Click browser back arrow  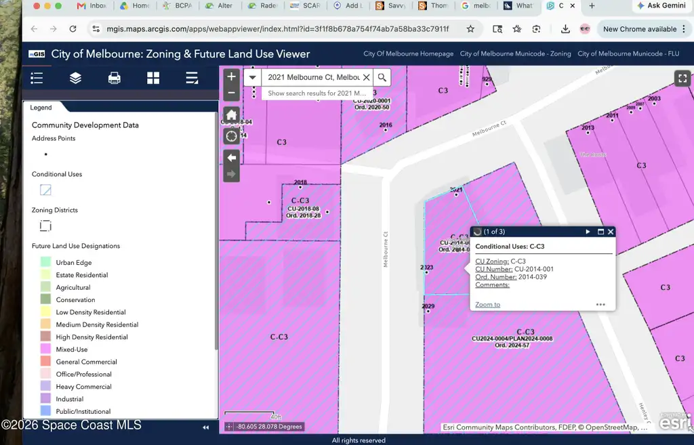(34, 29)
